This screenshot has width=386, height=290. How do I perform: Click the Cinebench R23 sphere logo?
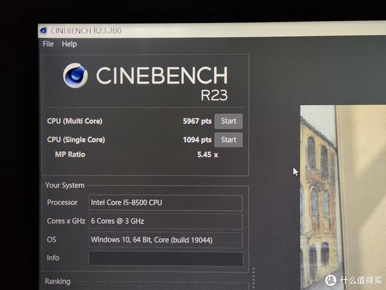(75, 76)
